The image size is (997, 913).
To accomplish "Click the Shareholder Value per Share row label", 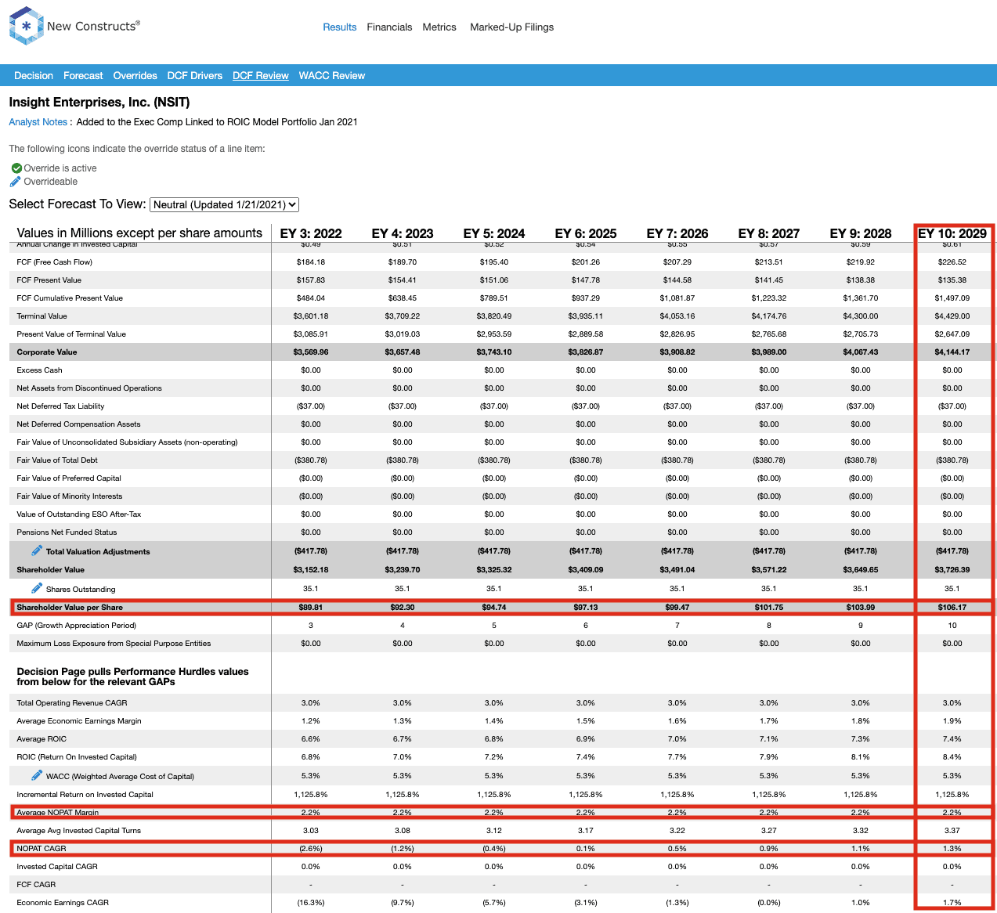I will click(70, 608).
